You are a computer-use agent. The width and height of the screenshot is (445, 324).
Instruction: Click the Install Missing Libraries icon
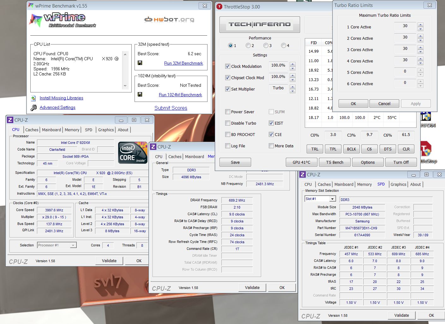click(33, 98)
